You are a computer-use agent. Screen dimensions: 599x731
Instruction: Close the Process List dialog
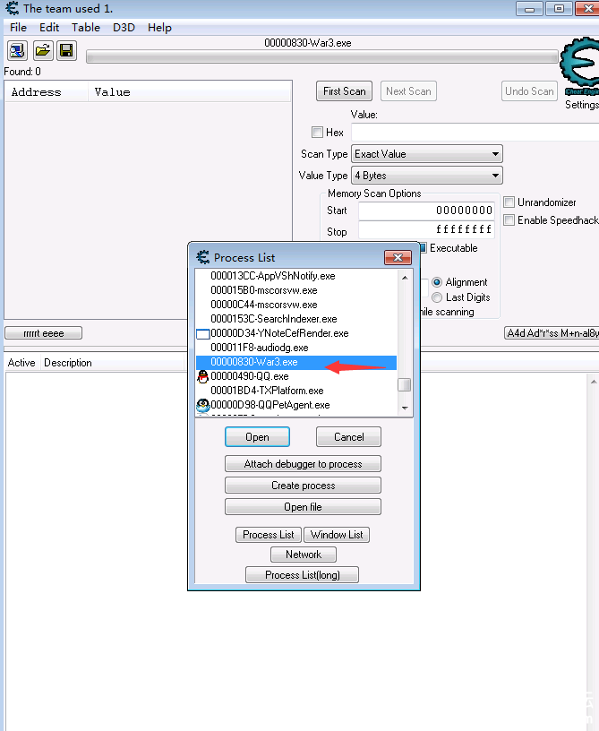pyautogui.click(x=398, y=257)
